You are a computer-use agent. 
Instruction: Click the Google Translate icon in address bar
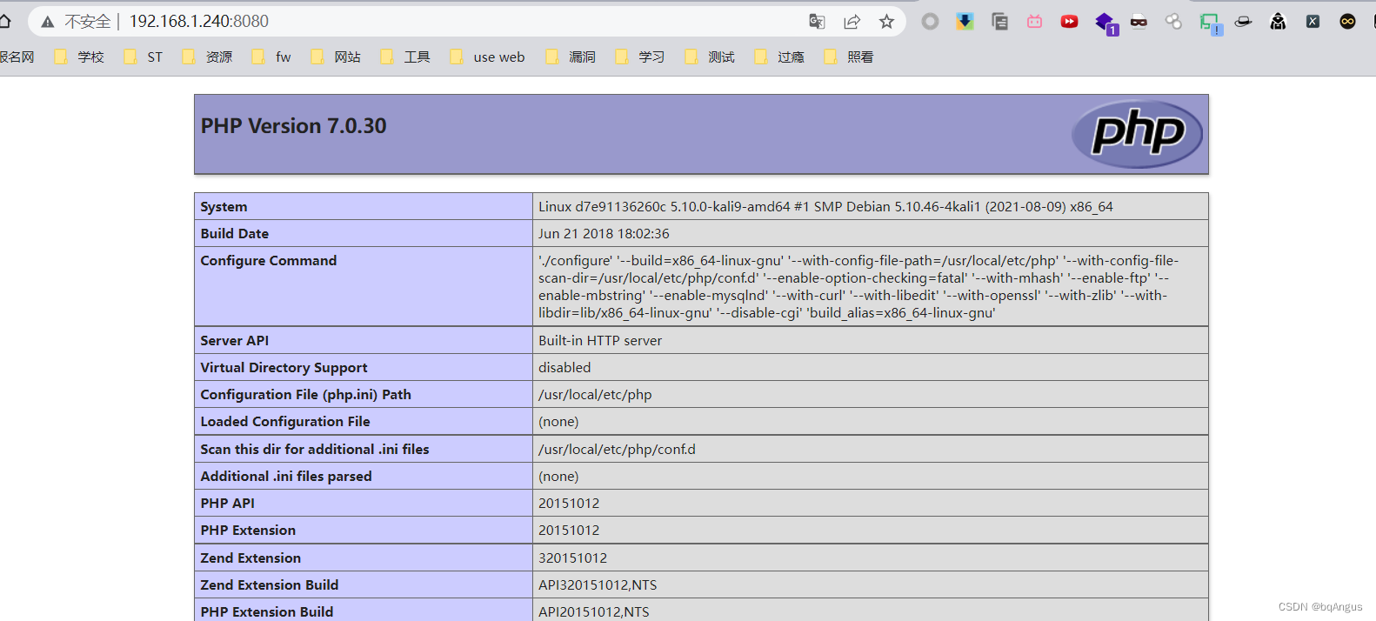click(817, 22)
